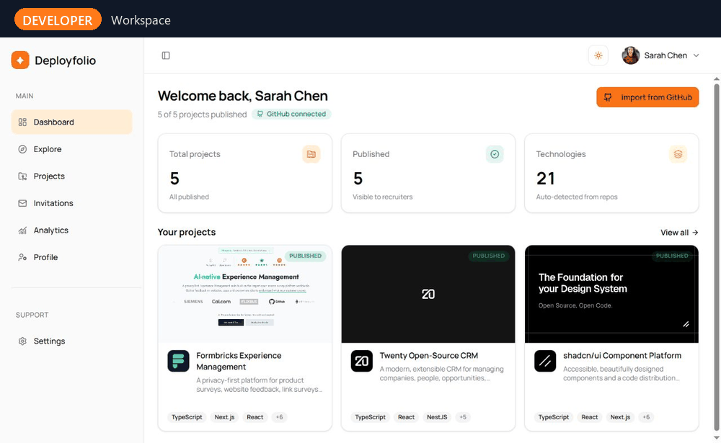Click the Formbricks PUBLISHED badge
Screen dimensions: 721x443
(305, 256)
